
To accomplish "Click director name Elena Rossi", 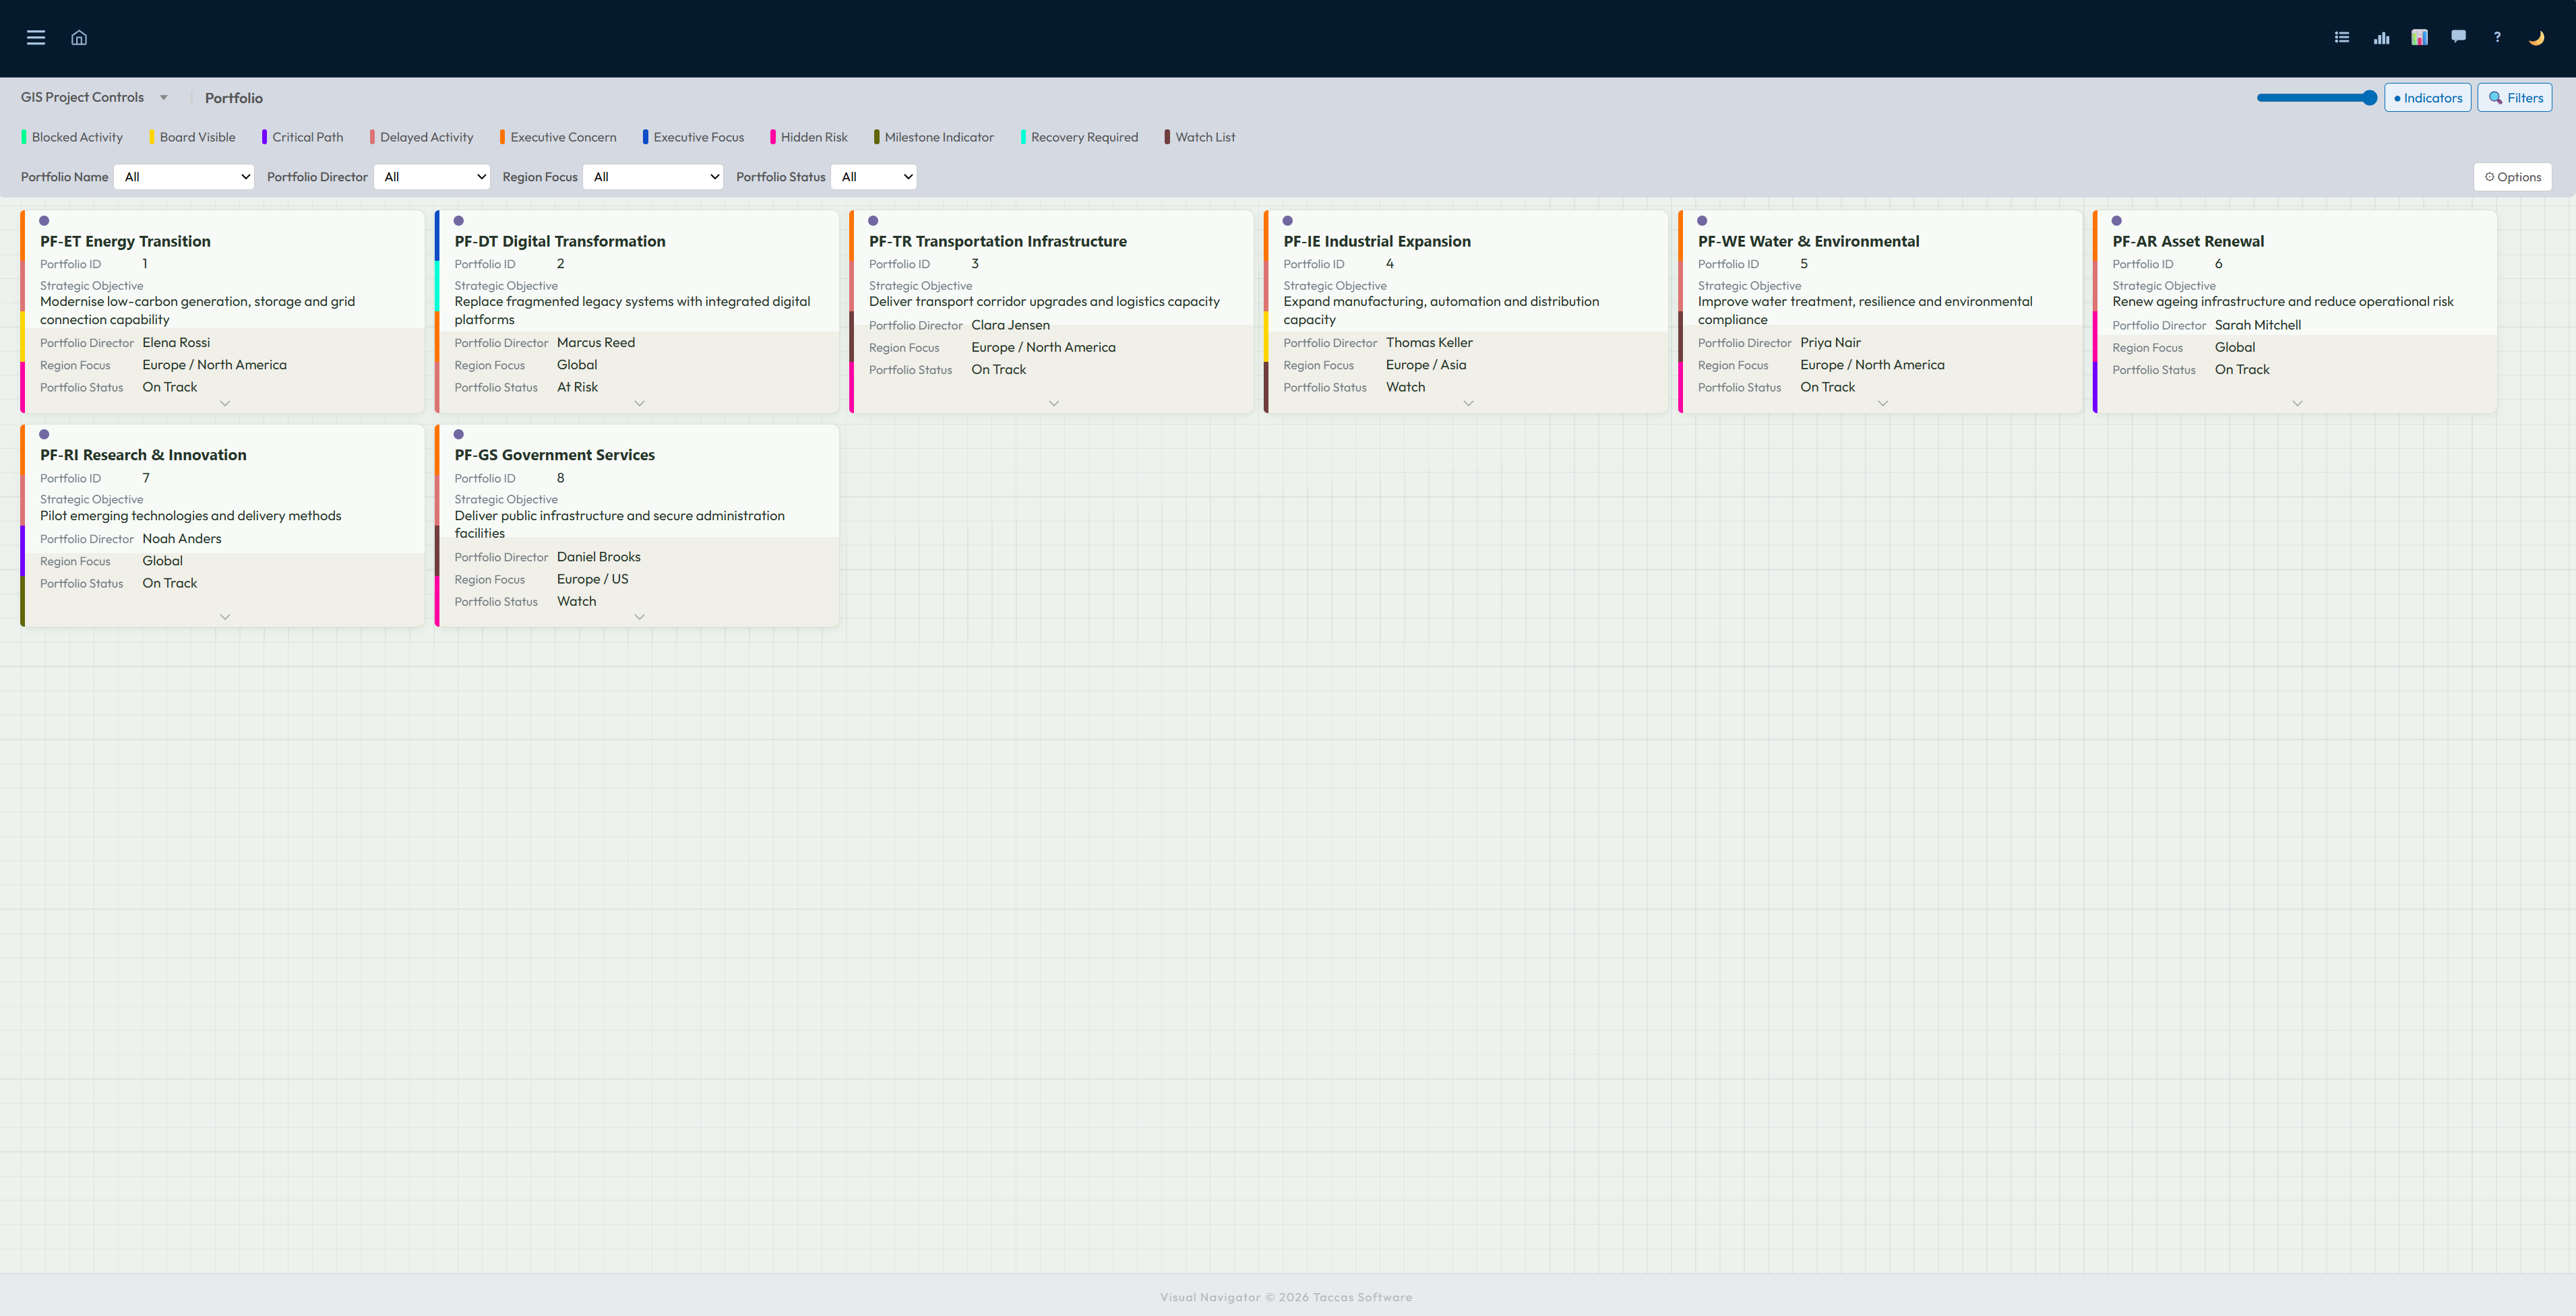I will [176, 342].
